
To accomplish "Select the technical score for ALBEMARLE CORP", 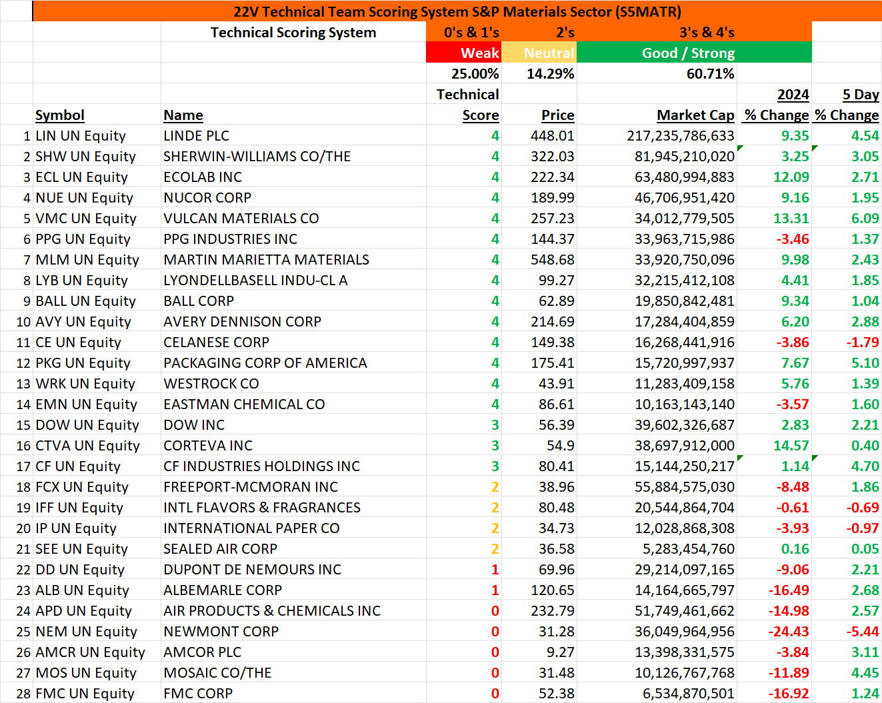I will point(464,590).
